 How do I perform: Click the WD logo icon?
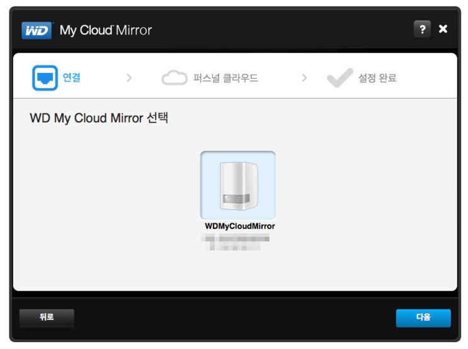click(x=37, y=30)
